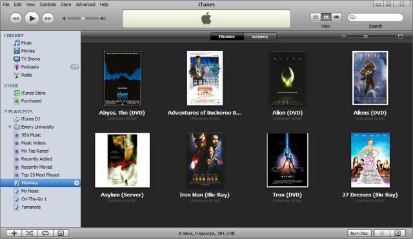Open the View menu
This screenshot has width=413, height=239.
pos(30,5)
